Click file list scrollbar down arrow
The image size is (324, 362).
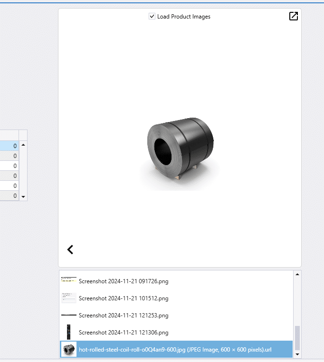coord(297,354)
